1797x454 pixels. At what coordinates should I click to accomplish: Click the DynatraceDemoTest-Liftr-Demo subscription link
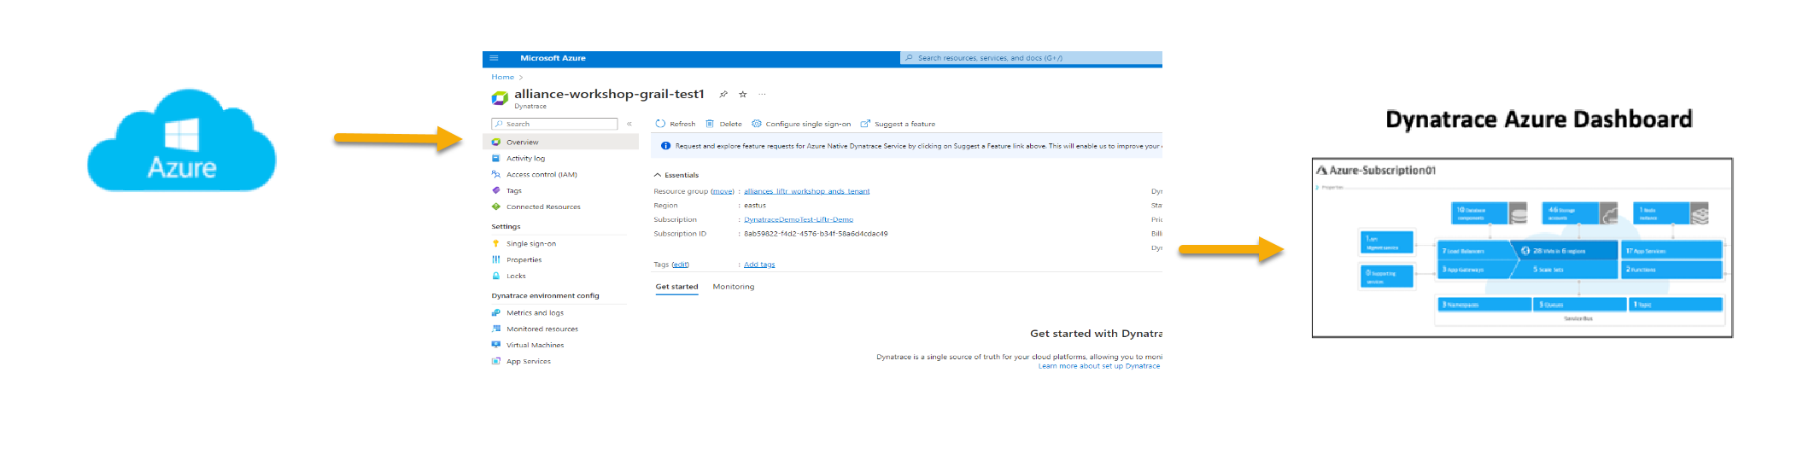(799, 220)
